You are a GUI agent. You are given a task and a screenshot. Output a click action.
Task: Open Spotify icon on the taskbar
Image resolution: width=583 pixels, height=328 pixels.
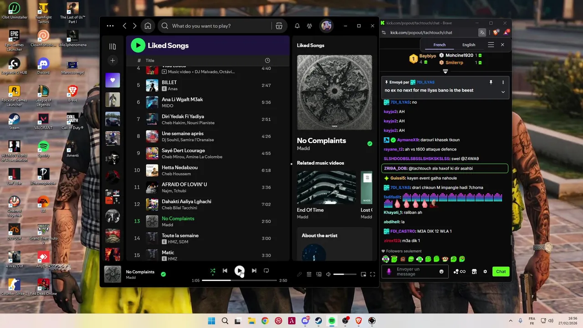332,321
